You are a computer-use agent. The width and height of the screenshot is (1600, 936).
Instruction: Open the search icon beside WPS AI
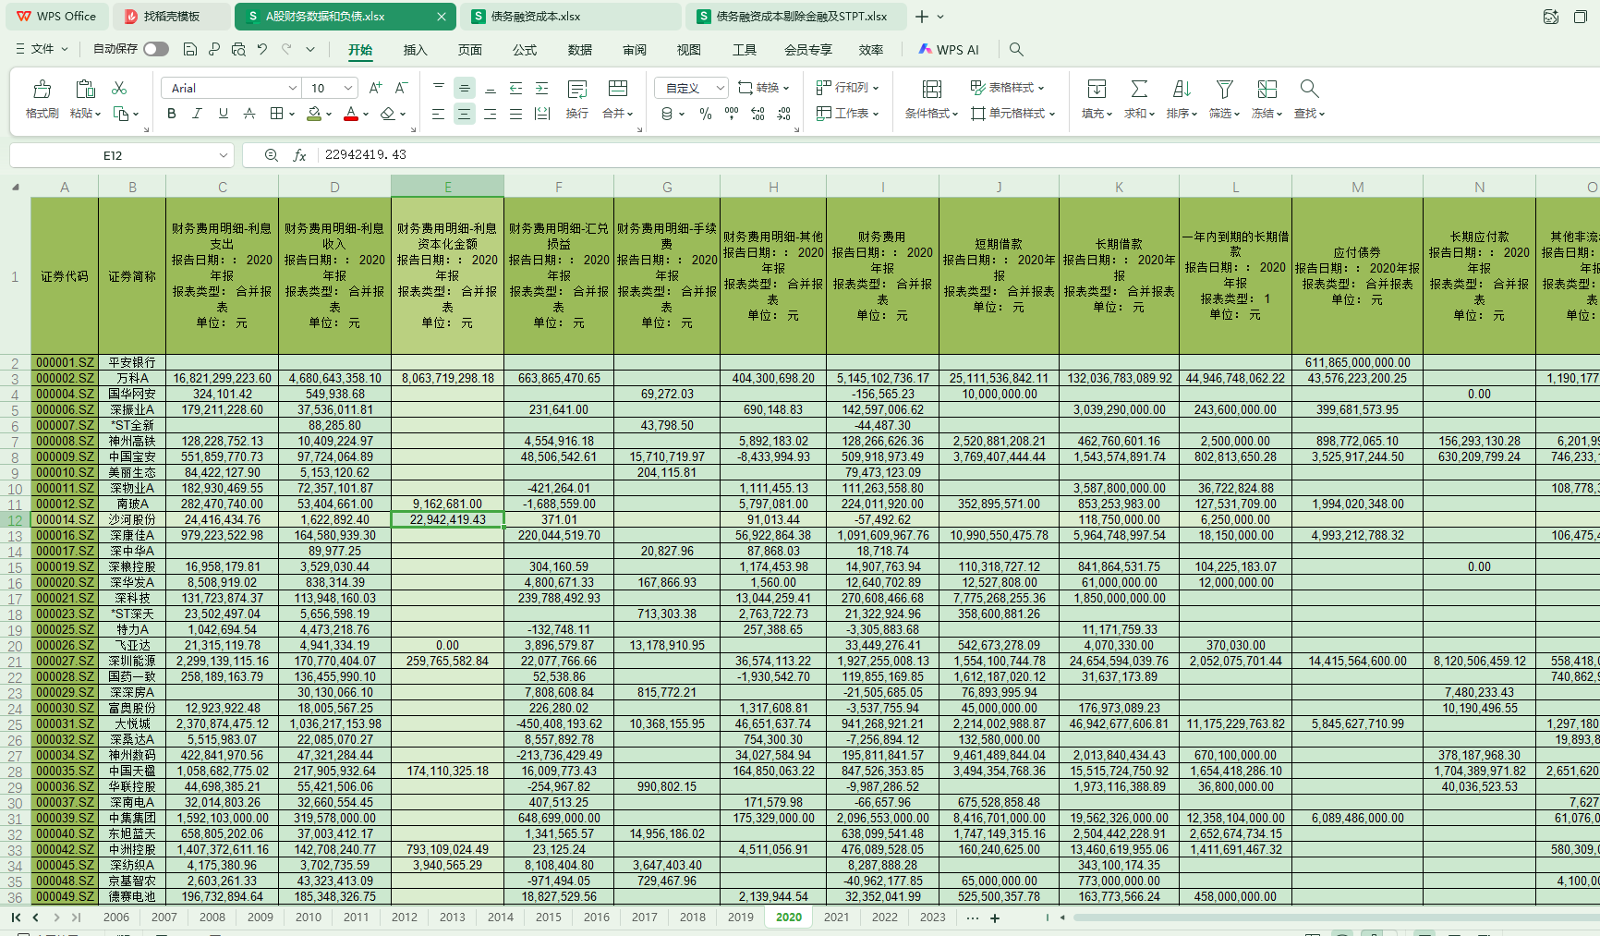1016,49
